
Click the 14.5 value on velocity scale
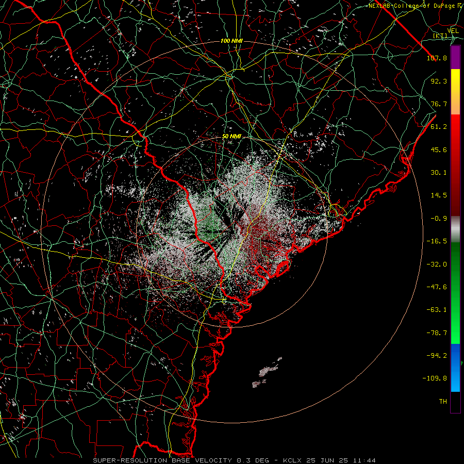[x=439, y=195]
